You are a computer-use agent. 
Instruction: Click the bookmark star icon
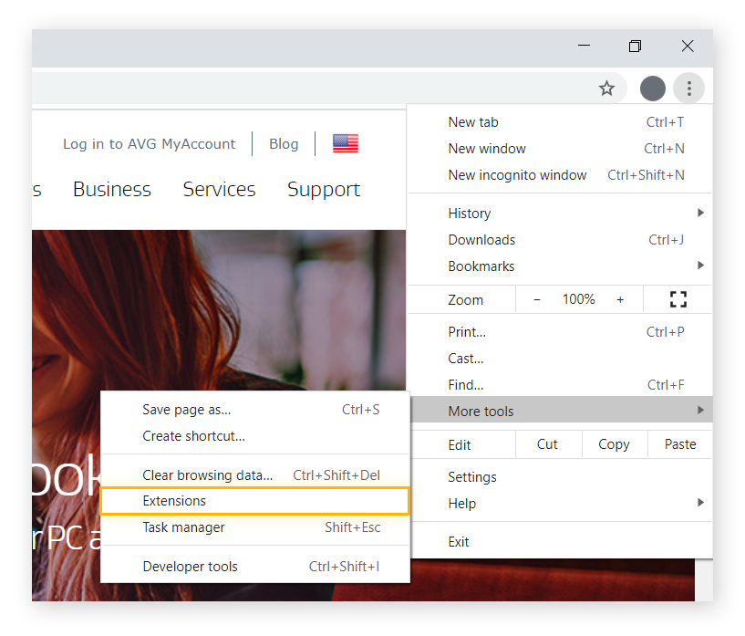click(x=606, y=88)
